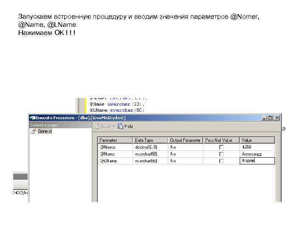
Task: Click the Value column header
Action: coord(257,140)
